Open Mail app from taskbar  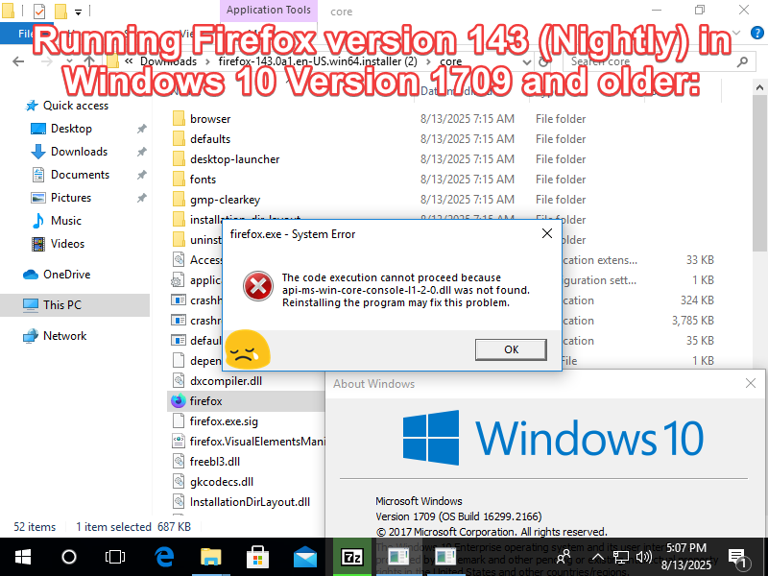point(304,557)
